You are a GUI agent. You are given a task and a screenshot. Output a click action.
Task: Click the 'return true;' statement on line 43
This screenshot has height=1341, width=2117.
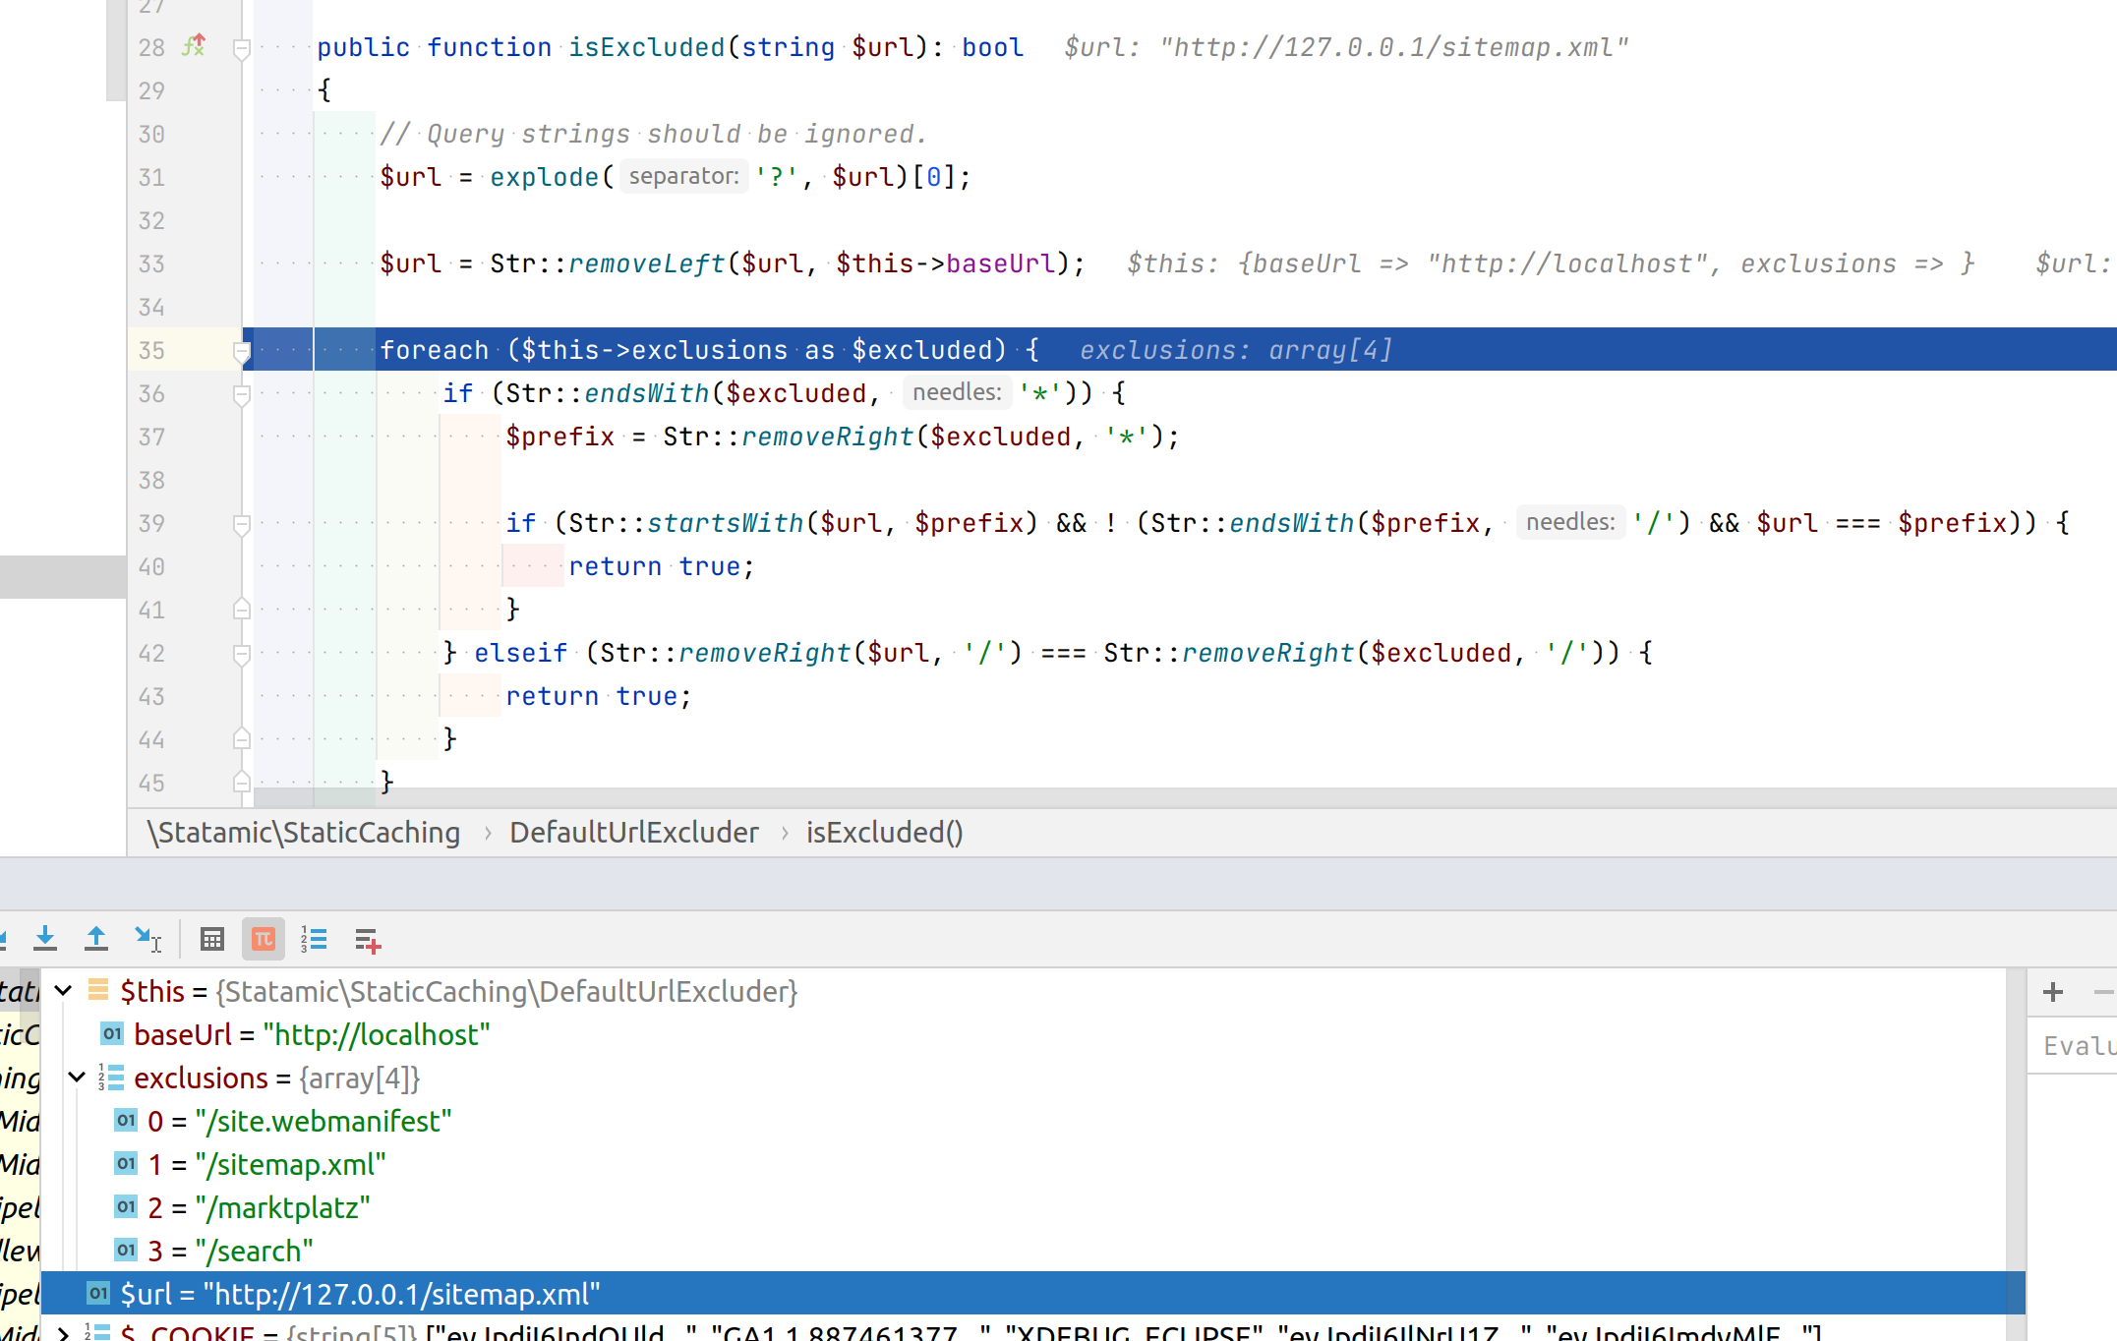coord(599,697)
